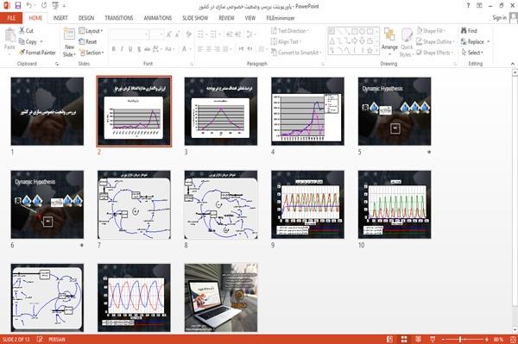Switch to the INSERT tab
Viewport: 518px width, 344px height.
tap(60, 18)
